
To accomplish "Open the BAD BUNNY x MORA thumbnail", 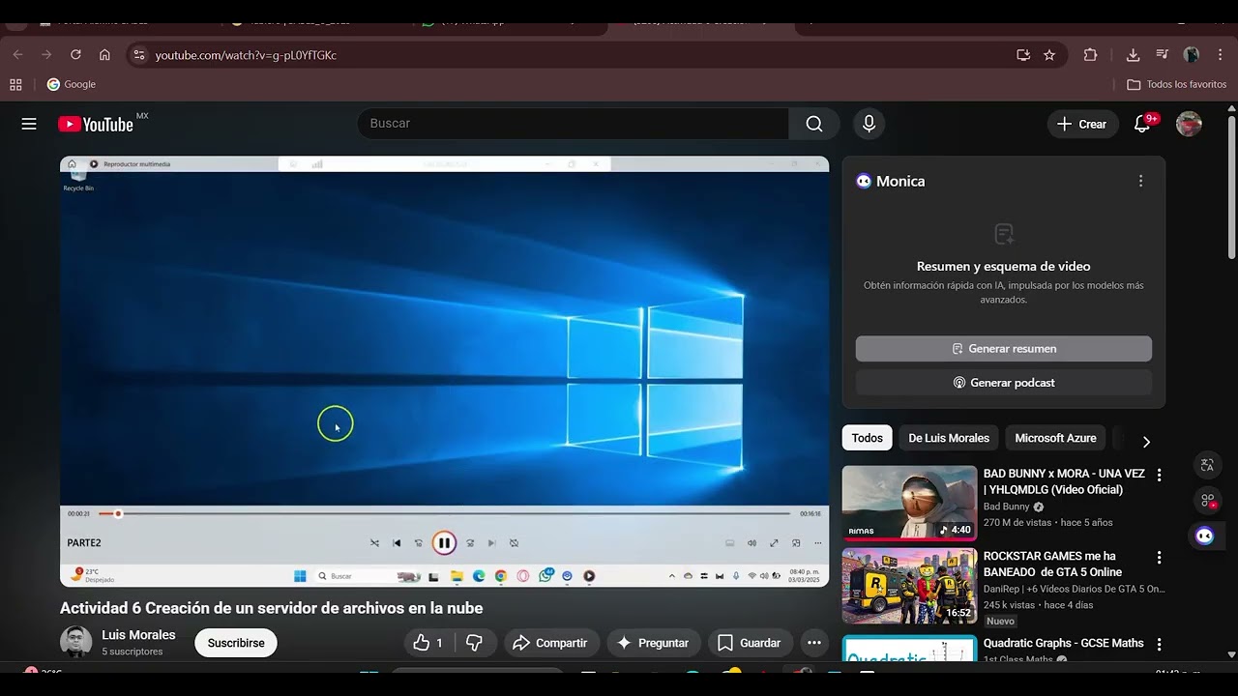I will [909, 503].
